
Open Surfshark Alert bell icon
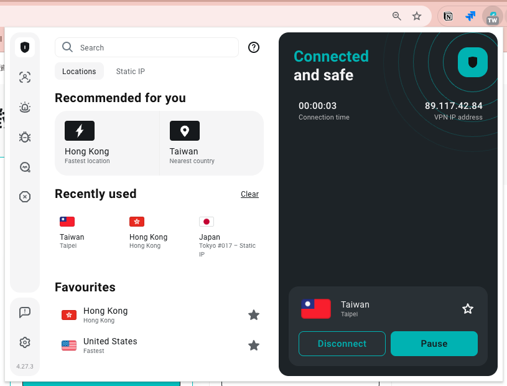(x=25, y=107)
